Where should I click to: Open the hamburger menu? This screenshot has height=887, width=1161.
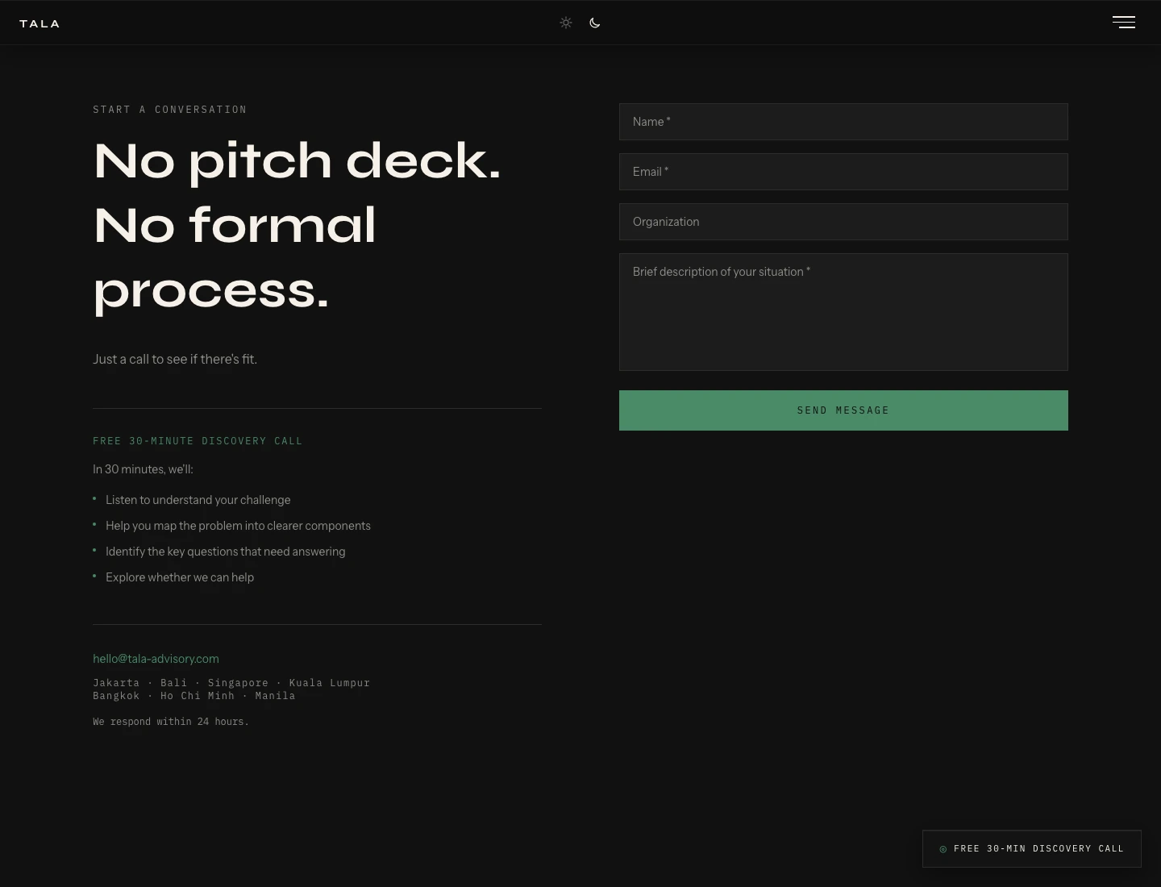pos(1124,23)
